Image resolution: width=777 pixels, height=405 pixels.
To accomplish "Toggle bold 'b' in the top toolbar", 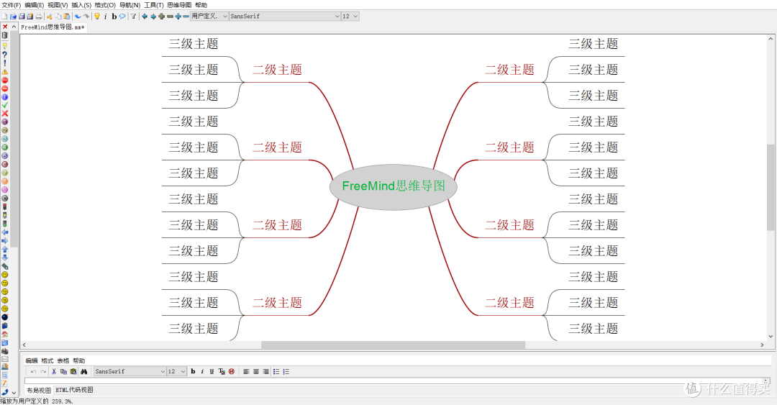I will tap(114, 17).
